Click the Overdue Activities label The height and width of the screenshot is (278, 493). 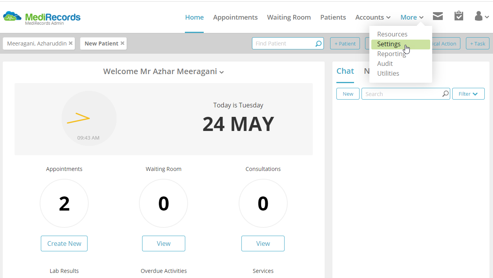pyautogui.click(x=164, y=271)
